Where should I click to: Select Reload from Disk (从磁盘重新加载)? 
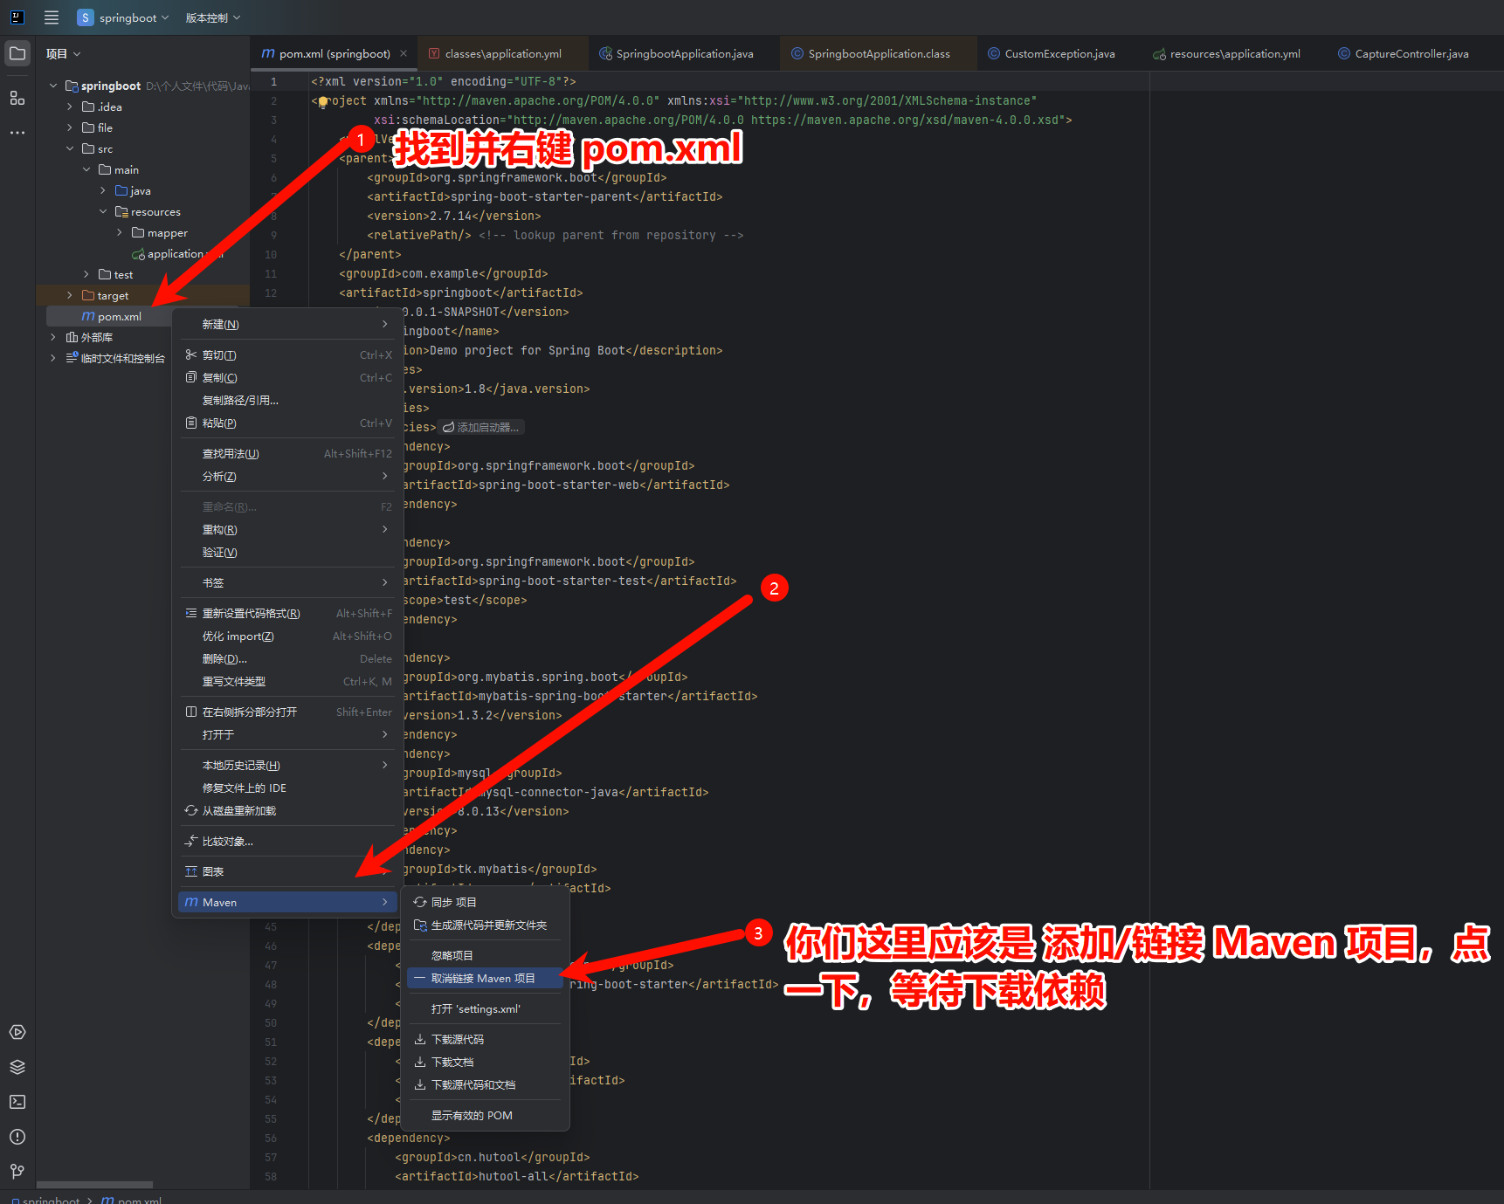tap(288, 810)
